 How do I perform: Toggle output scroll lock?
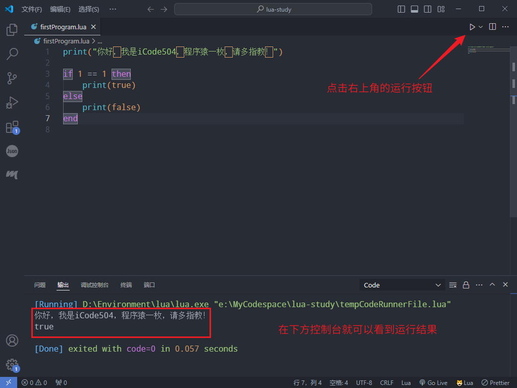coord(466,285)
